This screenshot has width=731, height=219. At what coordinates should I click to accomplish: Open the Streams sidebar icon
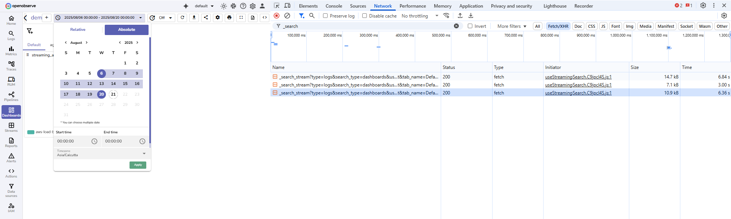[11, 127]
